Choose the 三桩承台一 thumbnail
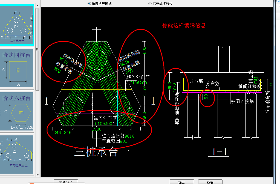Image resolution: width=280 pixels, height=184 pixels. [17, 25]
